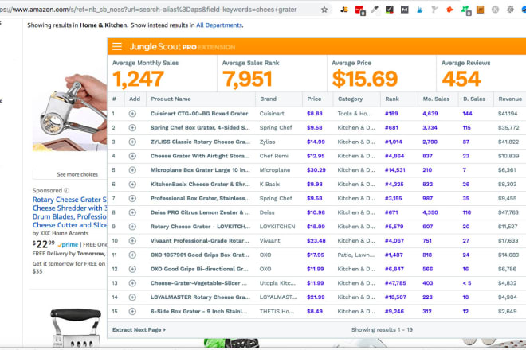This screenshot has width=526, height=350.
Task: Click monthly sales value 2,790 for Zyliss
Action: (x=430, y=142)
